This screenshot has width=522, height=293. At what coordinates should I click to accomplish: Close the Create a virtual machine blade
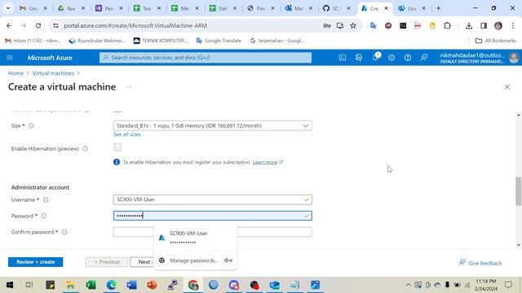[507, 87]
